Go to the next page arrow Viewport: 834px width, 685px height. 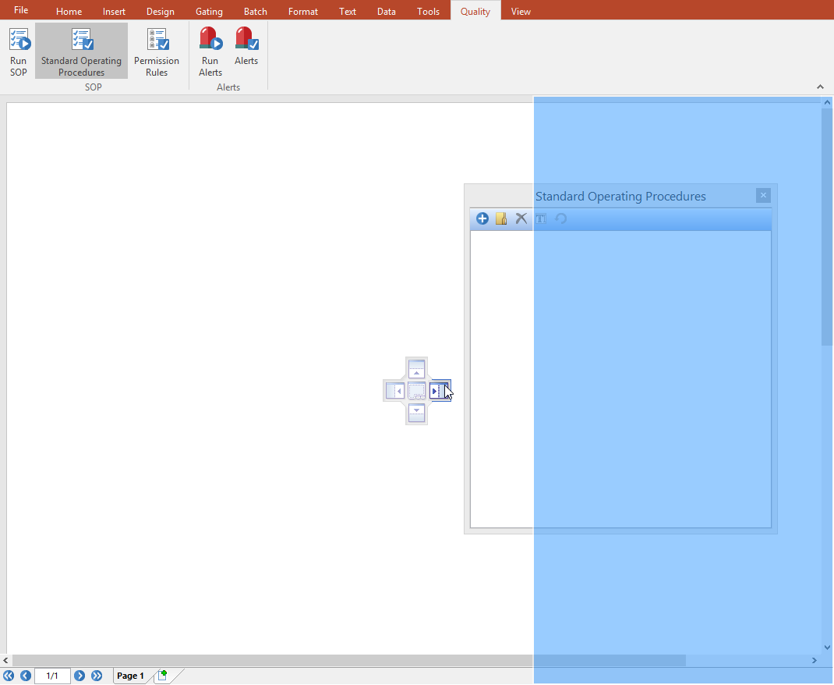tap(80, 676)
